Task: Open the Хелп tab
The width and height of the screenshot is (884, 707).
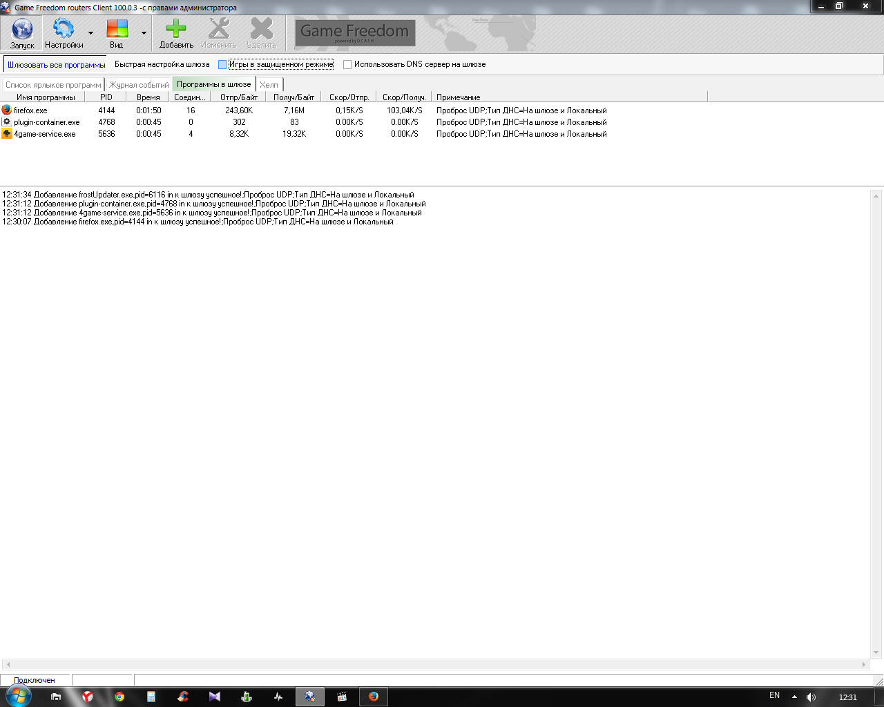Action: pyautogui.click(x=269, y=85)
